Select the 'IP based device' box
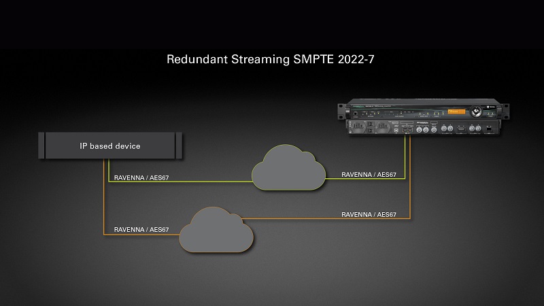544x306 pixels. (110, 146)
